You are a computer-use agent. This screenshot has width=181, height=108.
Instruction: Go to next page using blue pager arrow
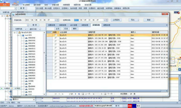[76, 94]
